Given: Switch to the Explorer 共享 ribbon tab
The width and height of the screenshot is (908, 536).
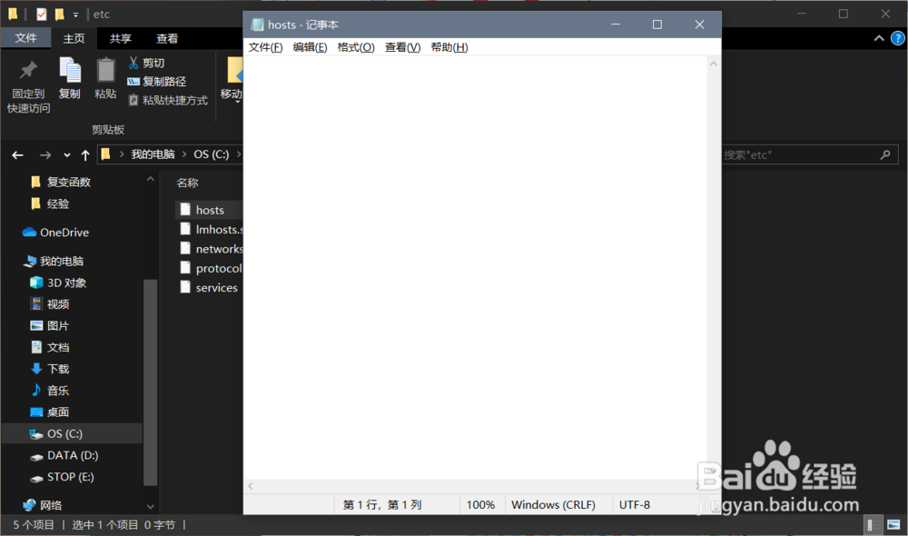Looking at the screenshot, I should pos(121,38).
